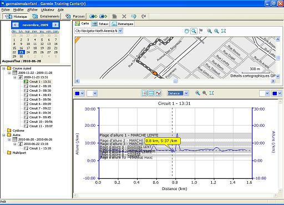
Task: Click the refresh arrow toolbar icon
Action: [144, 17]
